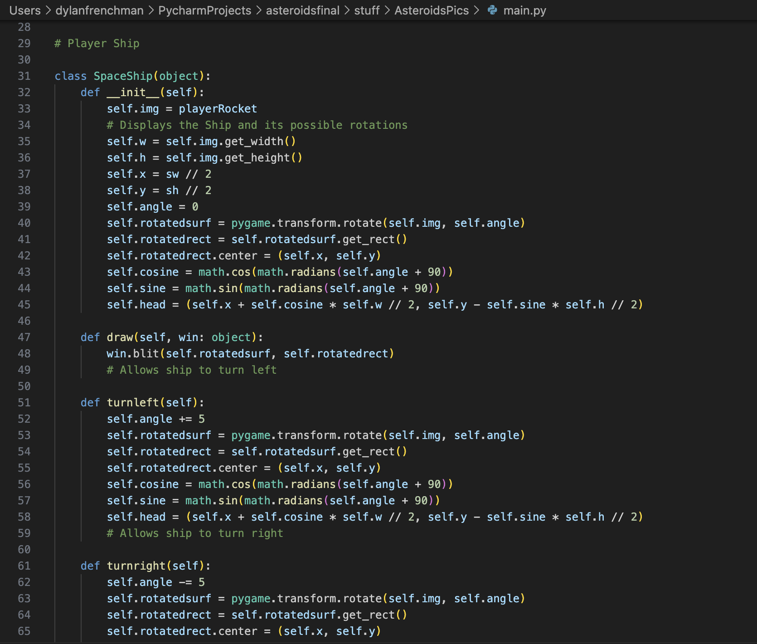
Task: Click 'self.rotatedrect.center' on line 65
Action: click(x=182, y=631)
